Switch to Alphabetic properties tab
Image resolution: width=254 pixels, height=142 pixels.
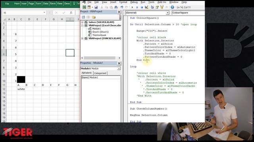tap(87, 73)
